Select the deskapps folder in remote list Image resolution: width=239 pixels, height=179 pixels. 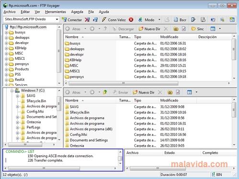click(77, 49)
